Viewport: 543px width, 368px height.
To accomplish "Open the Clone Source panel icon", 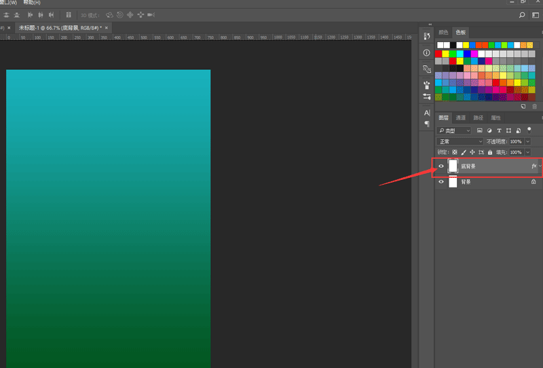I will [x=427, y=69].
